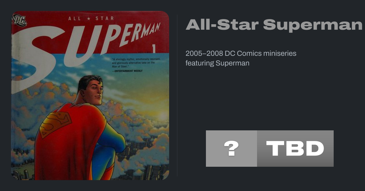
Task: Click the 2005–2008 DC Comics miniseries text
Action: pyautogui.click(x=241, y=54)
